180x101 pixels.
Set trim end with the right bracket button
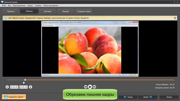(30, 87)
